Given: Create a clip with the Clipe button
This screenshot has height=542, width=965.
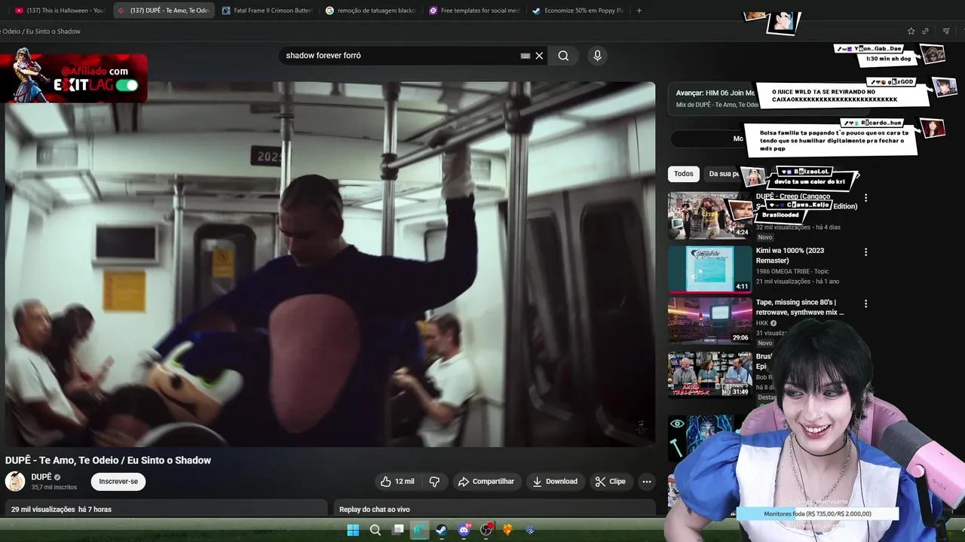Looking at the screenshot, I should [x=611, y=482].
